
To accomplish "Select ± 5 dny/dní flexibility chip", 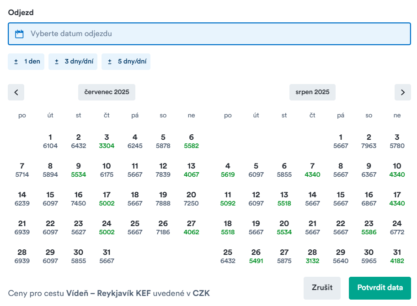I will (126, 62).
